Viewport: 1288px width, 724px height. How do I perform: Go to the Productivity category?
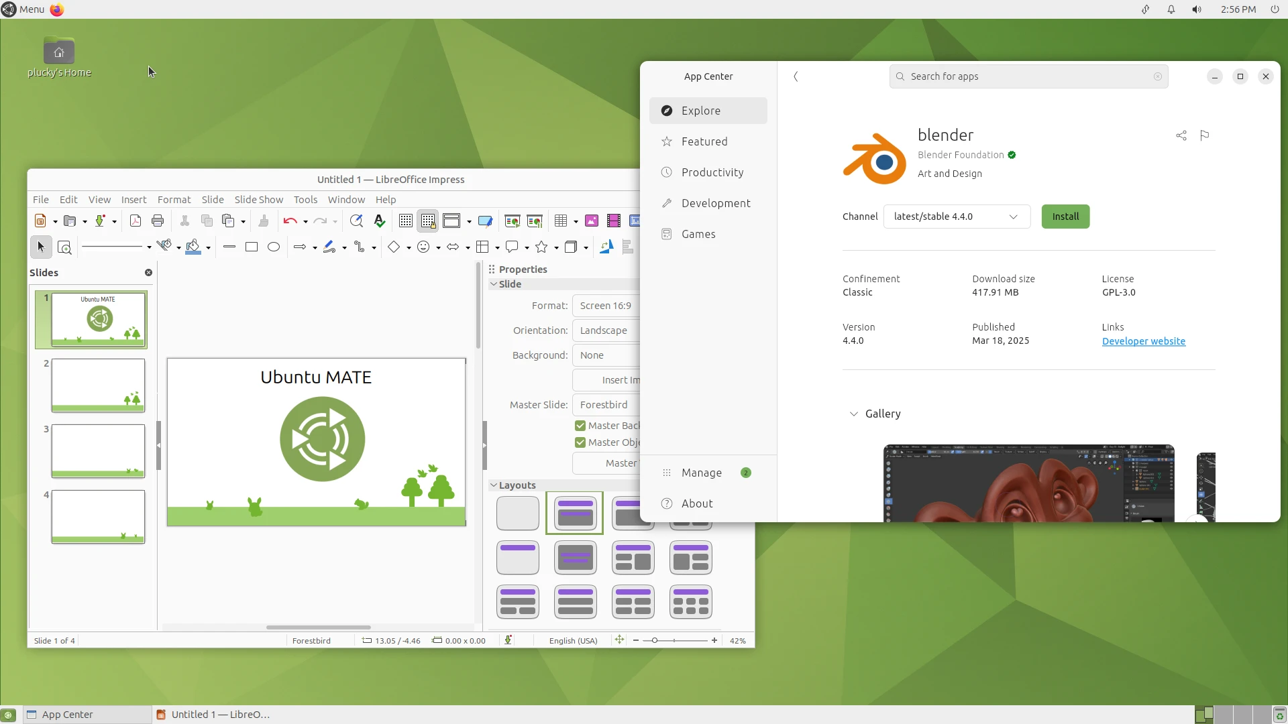712,172
